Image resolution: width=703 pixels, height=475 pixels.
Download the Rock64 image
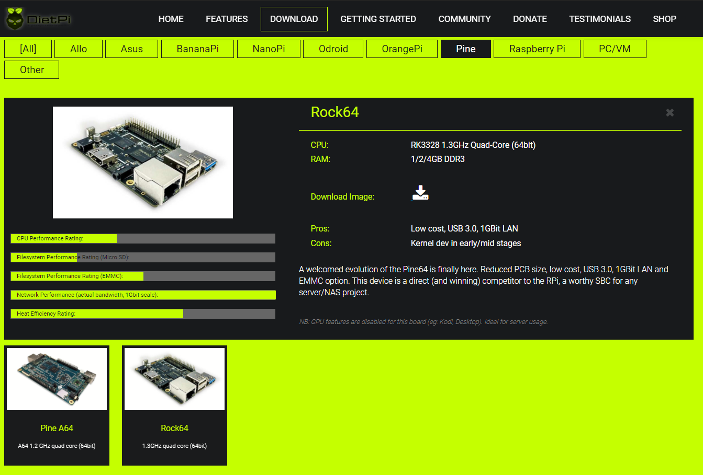coord(420,193)
